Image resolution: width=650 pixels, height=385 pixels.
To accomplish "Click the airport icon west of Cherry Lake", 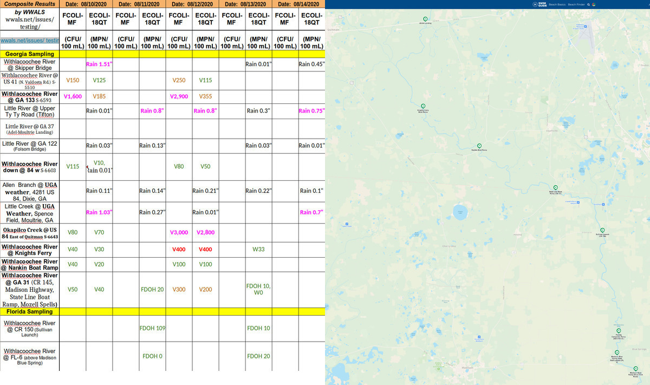I will coord(346,224).
